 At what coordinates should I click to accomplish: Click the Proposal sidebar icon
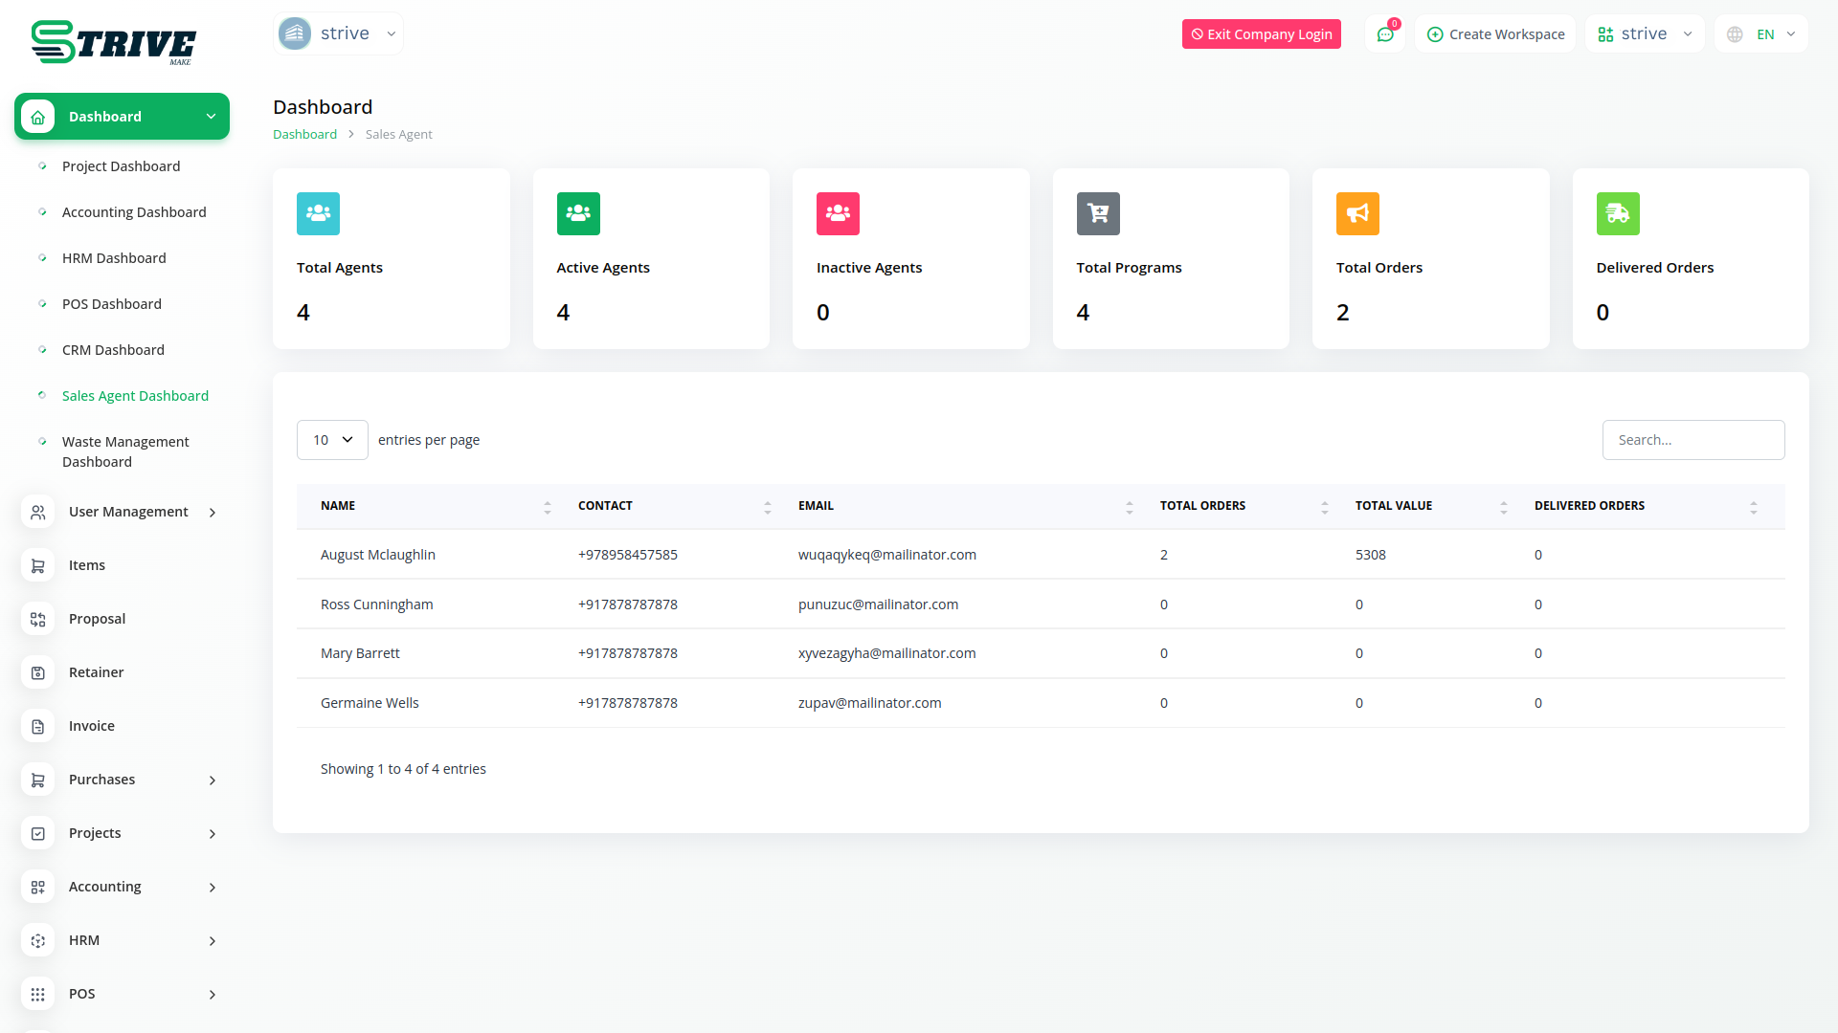(37, 620)
